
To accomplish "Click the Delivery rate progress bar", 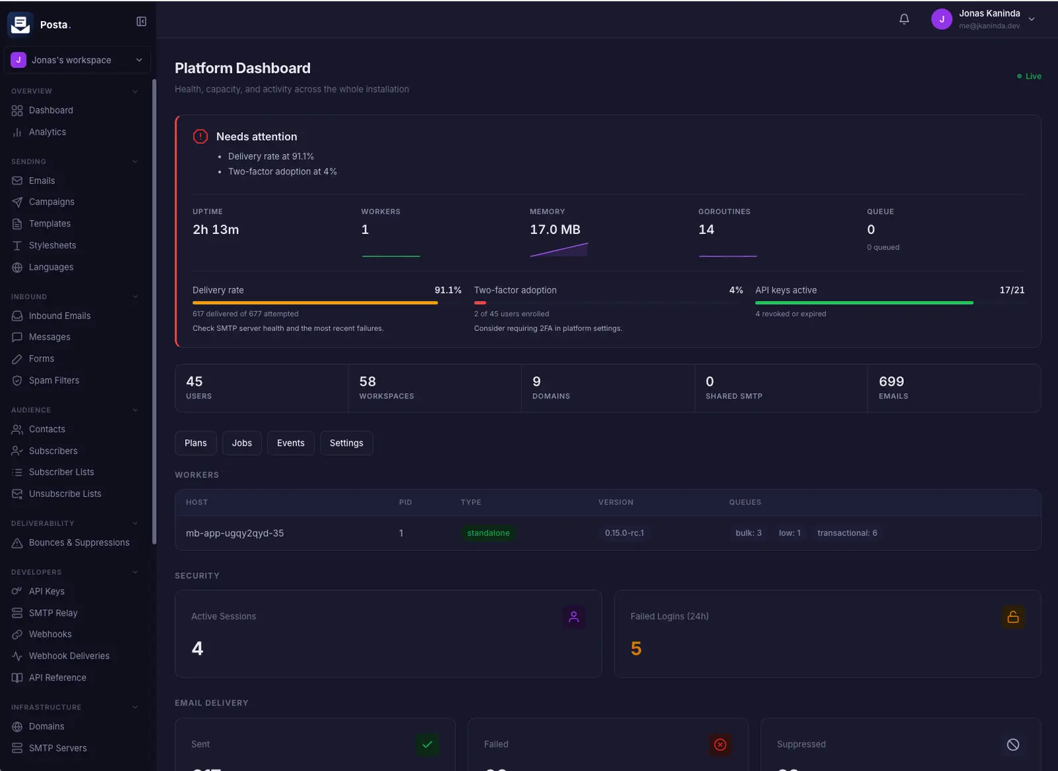I will click(327, 303).
